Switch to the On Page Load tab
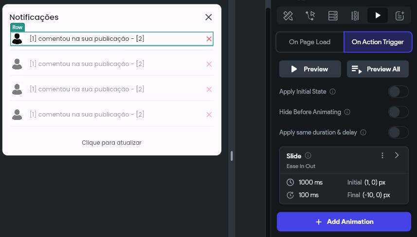The width and height of the screenshot is (417, 237). pyautogui.click(x=309, y=42)
